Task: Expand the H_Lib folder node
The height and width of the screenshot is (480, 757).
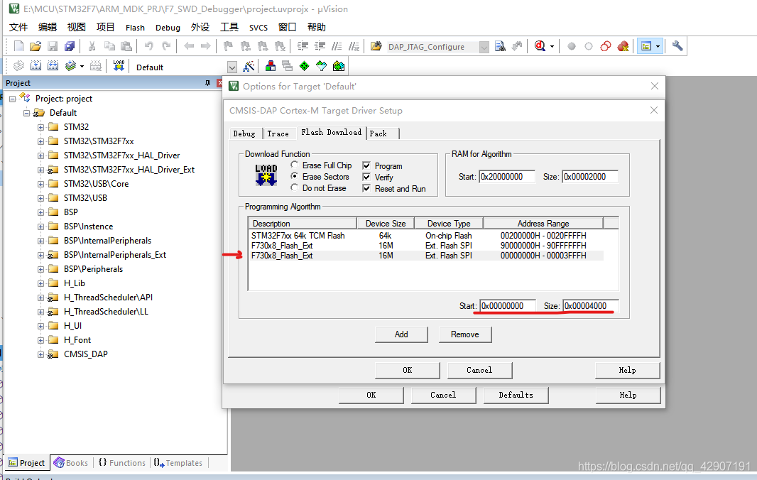Action: point(41,283)
